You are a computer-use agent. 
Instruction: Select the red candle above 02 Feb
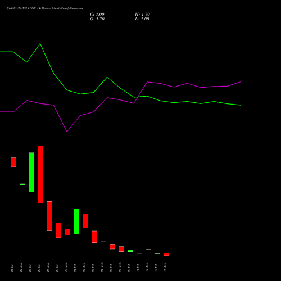coord(85,221)
